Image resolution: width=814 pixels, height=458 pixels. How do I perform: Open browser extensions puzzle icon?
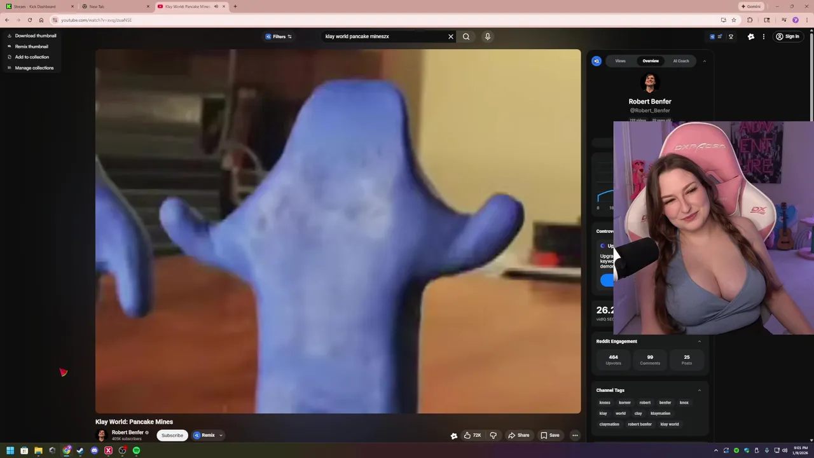click(750, 20)
